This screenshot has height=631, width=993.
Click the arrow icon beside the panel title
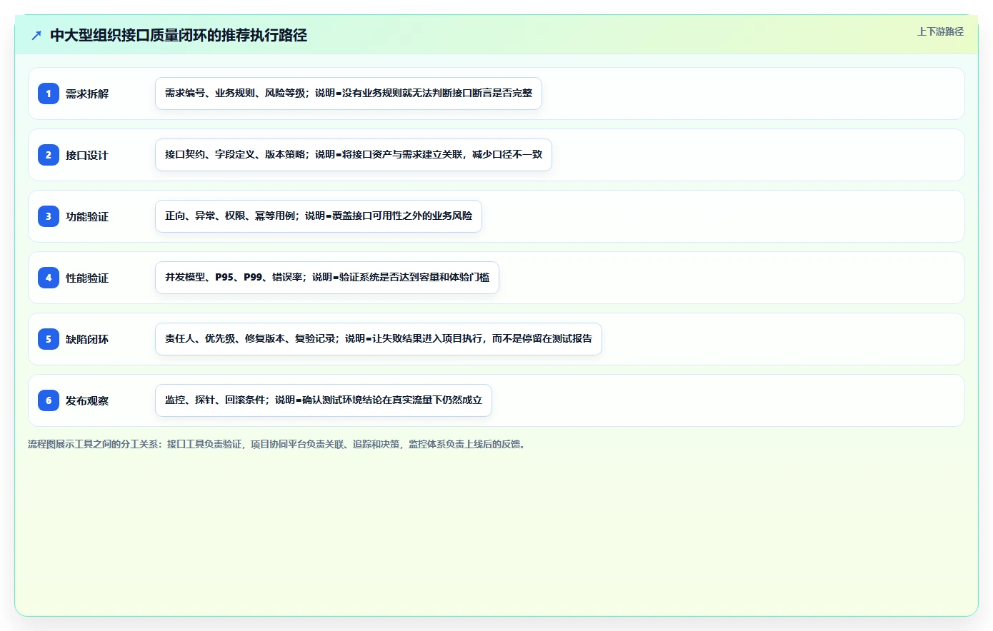coord(36,35)
